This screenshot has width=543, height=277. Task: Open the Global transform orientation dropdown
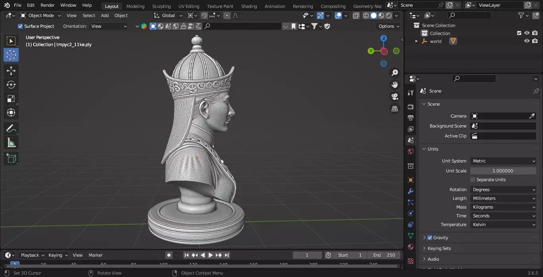[x=168, y=15]
